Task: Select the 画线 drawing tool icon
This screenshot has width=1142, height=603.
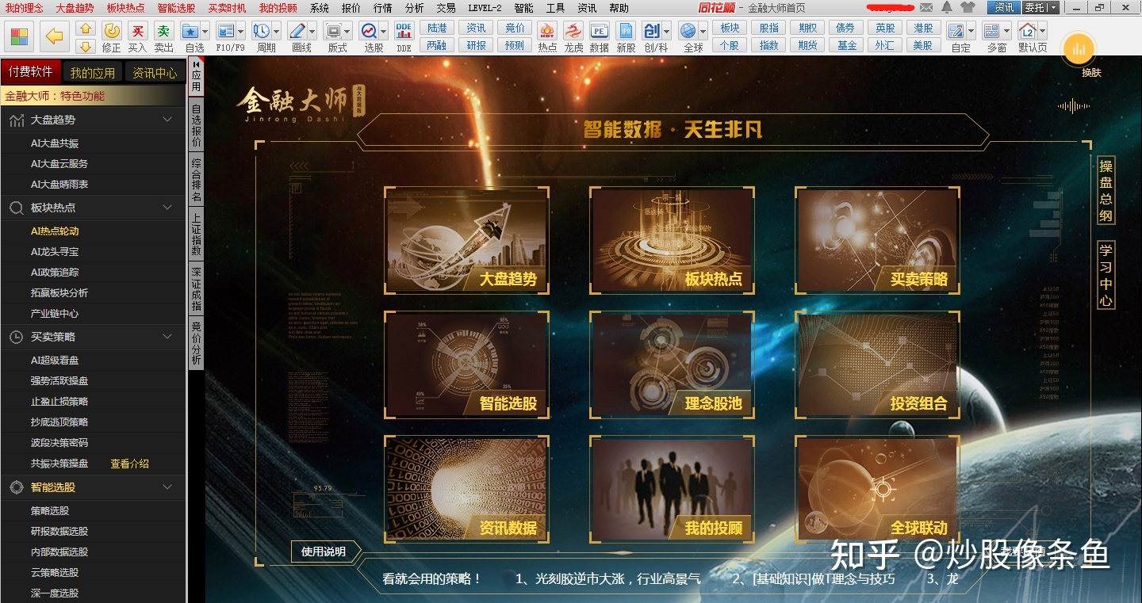Action: [296, 32]
